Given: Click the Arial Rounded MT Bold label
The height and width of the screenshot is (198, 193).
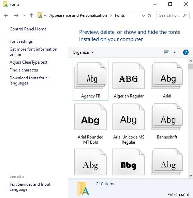Looking at the screenshot, I should coord(90,140).
